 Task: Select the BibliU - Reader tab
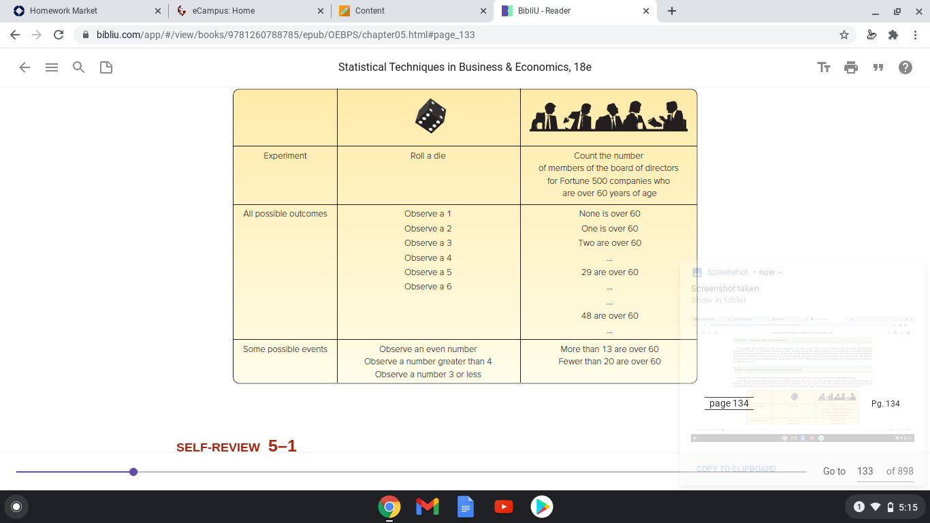(576, 11)
